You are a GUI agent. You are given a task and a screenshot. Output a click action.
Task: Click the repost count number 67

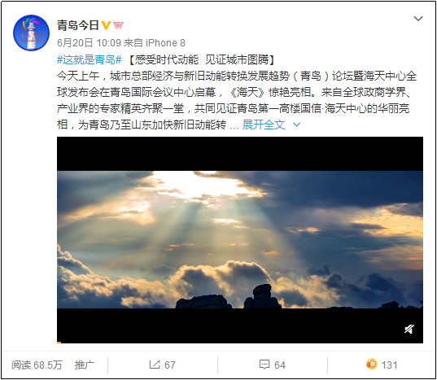[x=170, y=365]
